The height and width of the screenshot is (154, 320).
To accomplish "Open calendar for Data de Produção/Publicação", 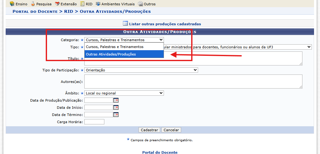I will pos(116,100).
